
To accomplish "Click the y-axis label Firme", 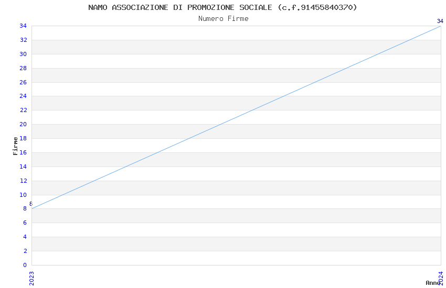I will coord(15,146).
